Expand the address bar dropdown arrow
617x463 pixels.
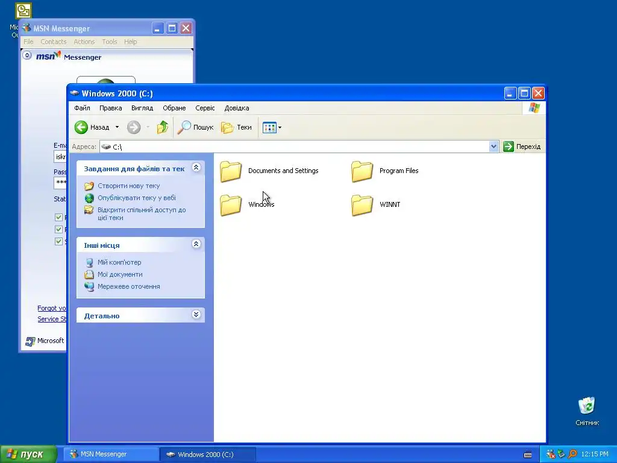click(x=493, y=146)
